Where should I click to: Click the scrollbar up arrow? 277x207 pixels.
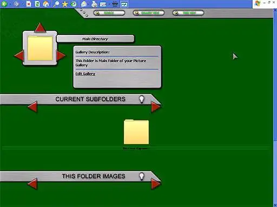coord(275,10)
